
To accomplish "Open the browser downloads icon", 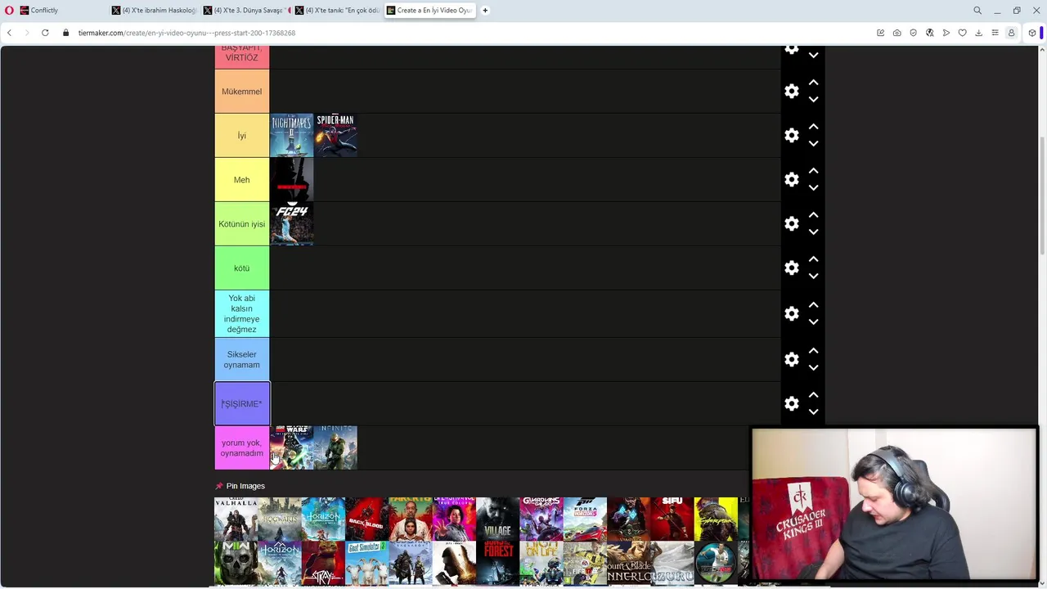I will coord(978,33).
